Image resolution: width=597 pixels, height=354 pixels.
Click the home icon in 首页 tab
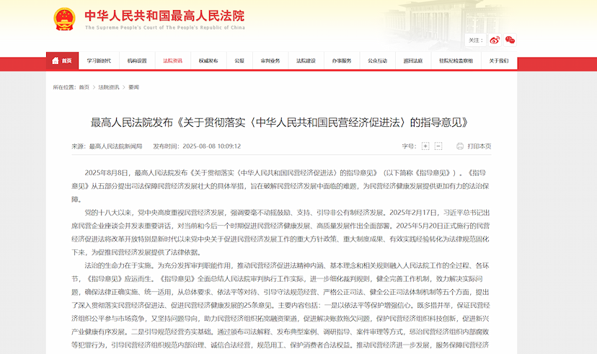[56, 61]
